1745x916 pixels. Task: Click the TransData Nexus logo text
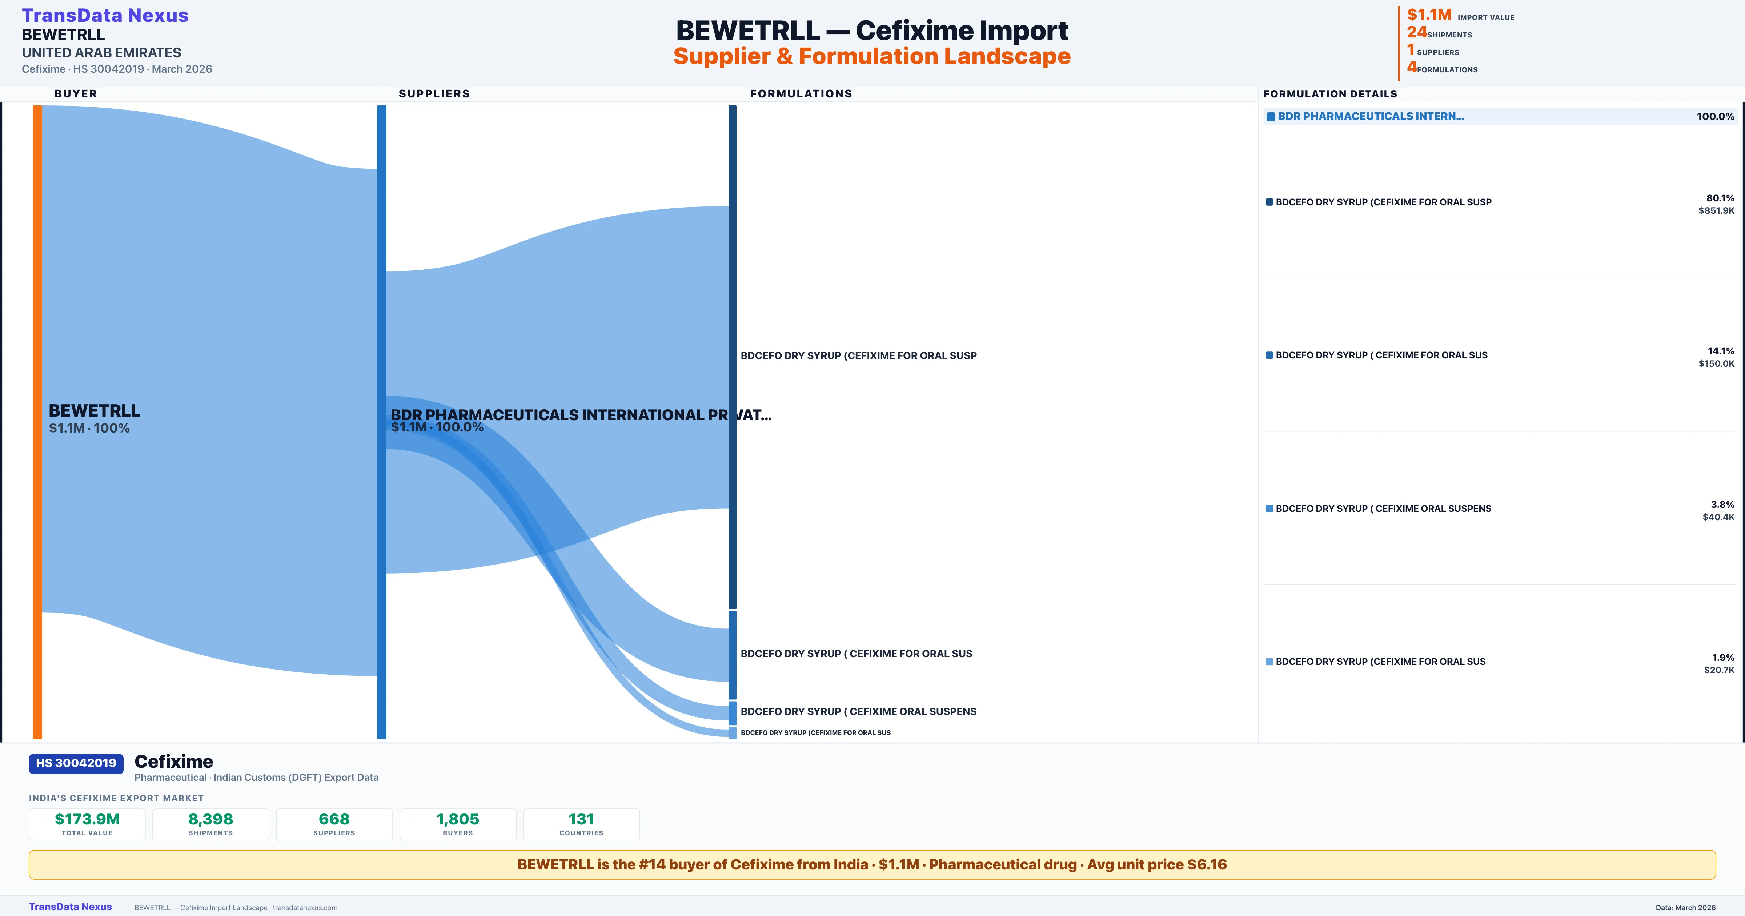105,14
